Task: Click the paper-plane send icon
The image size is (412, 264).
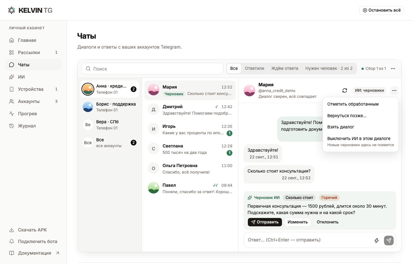Action: point(389,240)
